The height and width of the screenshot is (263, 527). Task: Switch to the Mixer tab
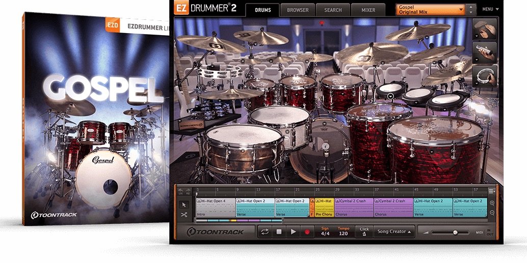pos(368,10)
